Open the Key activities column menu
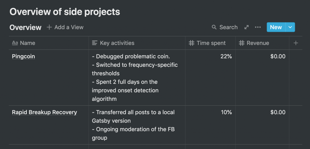310x149 pixels. 117,43
